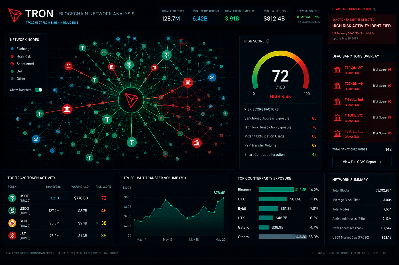Open OFAC Sanctions Monitor info icon
399x265 pixels.
375,9
